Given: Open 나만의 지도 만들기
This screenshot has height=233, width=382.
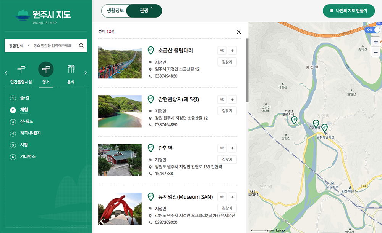Looking at the screenshot, I should point(349,11).
